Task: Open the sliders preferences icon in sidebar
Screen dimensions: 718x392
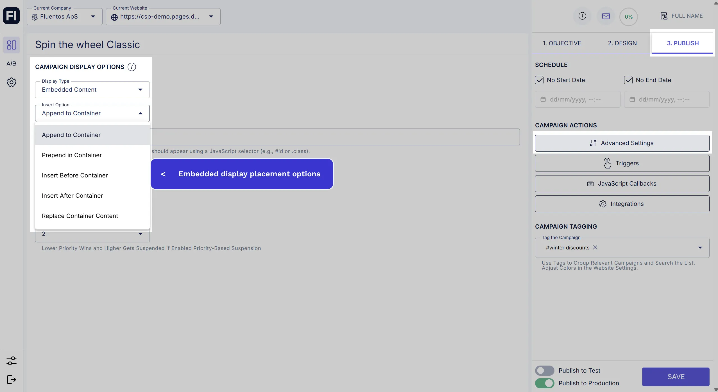Action: tap(11, 361)
